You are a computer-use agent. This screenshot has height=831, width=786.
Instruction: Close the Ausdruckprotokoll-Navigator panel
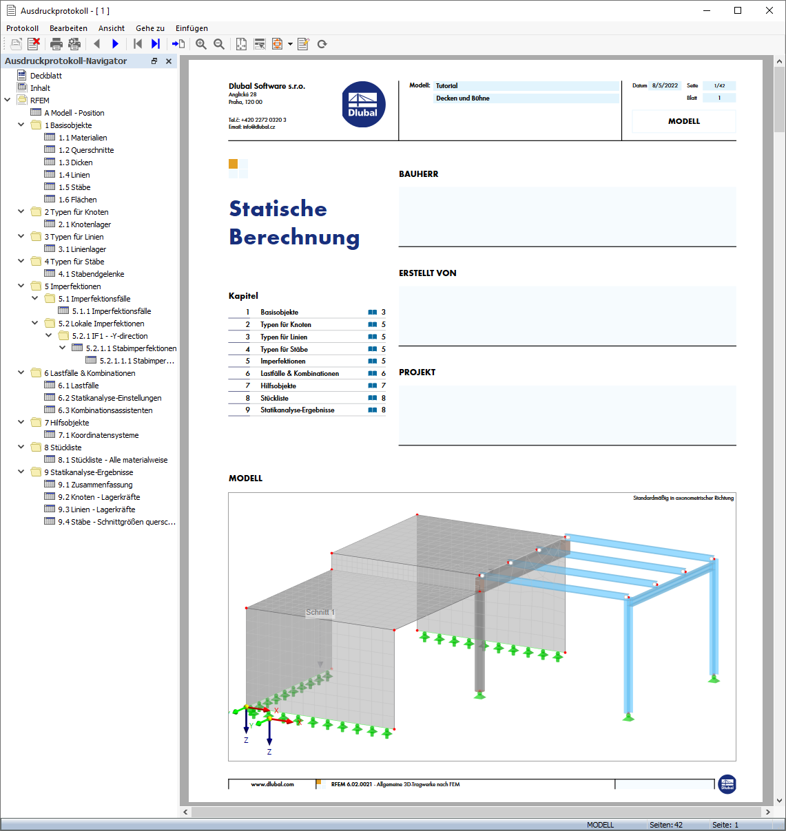point(169,61)
